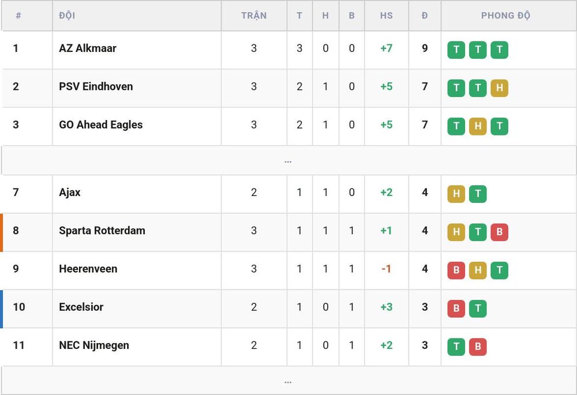Viewport: 577px width, 395px height.
Task: Sort table by TRẬN column header
Action: [254, 16]
